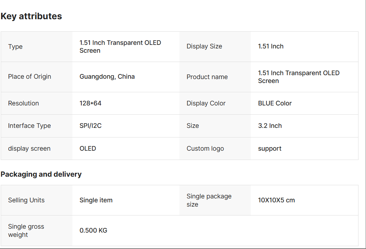Select the Product name row's value text
This screenshot has width=366, height=249.
[299, 77]
